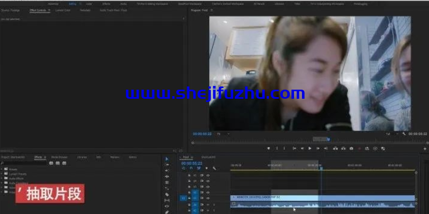Open Food sequence tab menu
The image size is (429, 214).
[192, 157]
